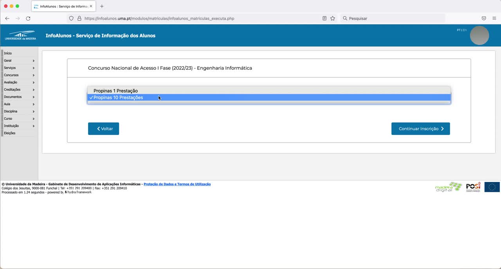Expand the Avaliação sidebar menu

[x=19, y=82]
